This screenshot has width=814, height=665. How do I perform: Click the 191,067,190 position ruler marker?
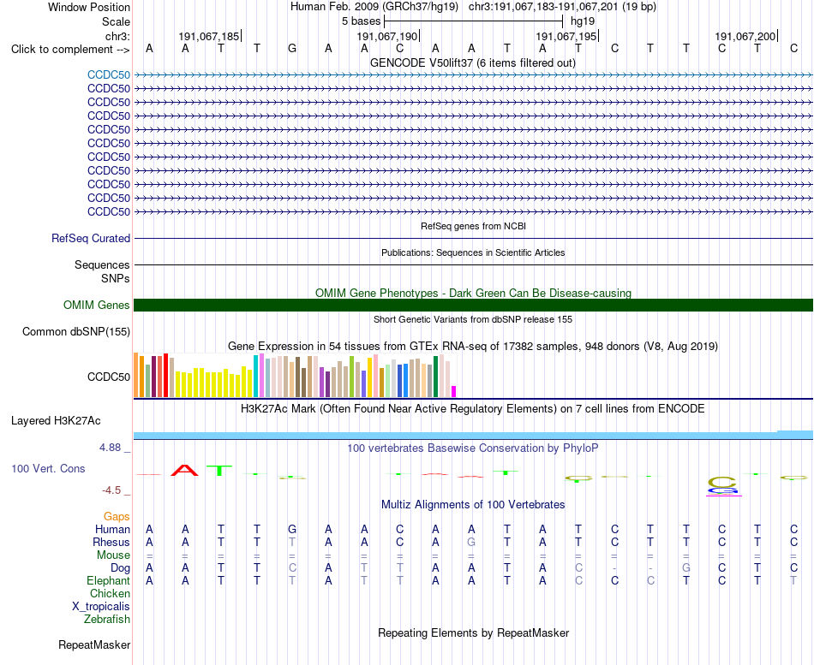point(387,36)
